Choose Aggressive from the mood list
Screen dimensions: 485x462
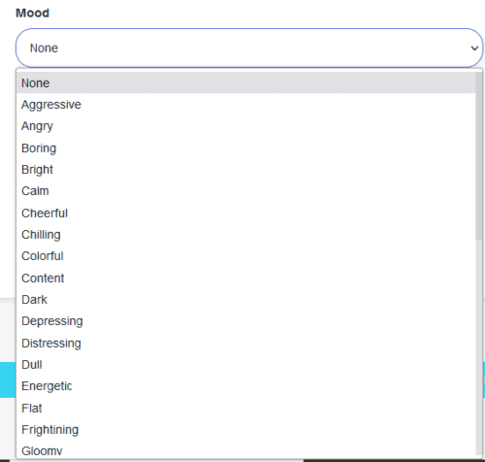245,105
